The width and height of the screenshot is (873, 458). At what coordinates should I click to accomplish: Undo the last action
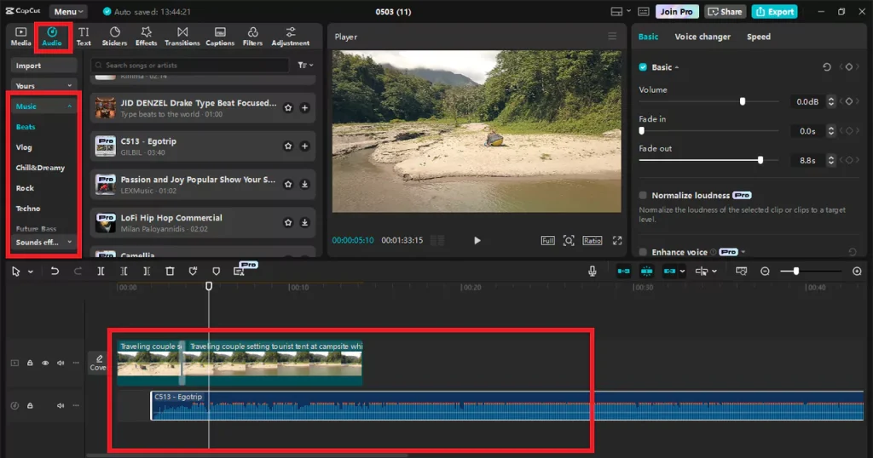click(55, 272)
